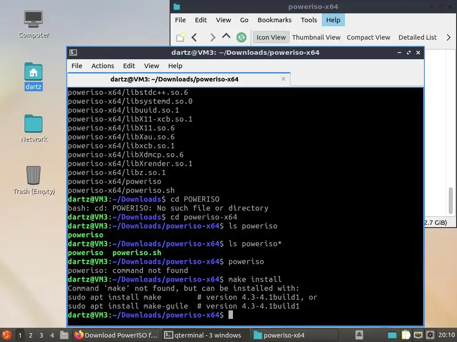
Task: Click the 20:10 clock
Action: [446, 335]
